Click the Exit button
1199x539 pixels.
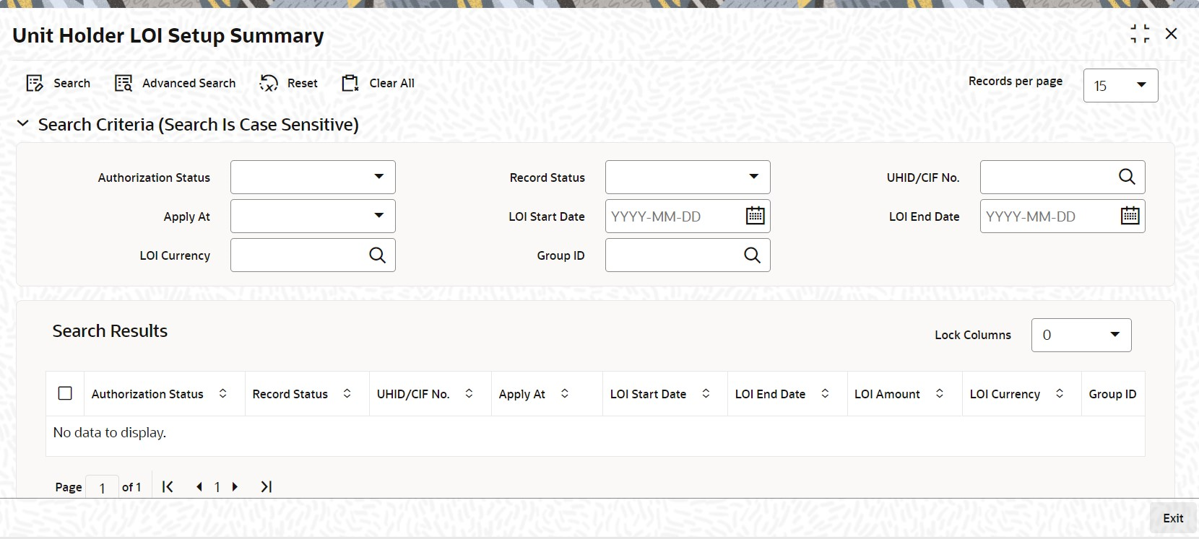pos(1173,518)
